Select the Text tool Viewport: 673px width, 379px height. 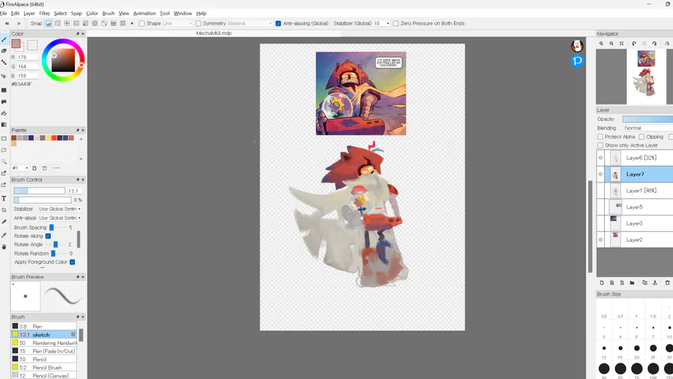[4, 198]
